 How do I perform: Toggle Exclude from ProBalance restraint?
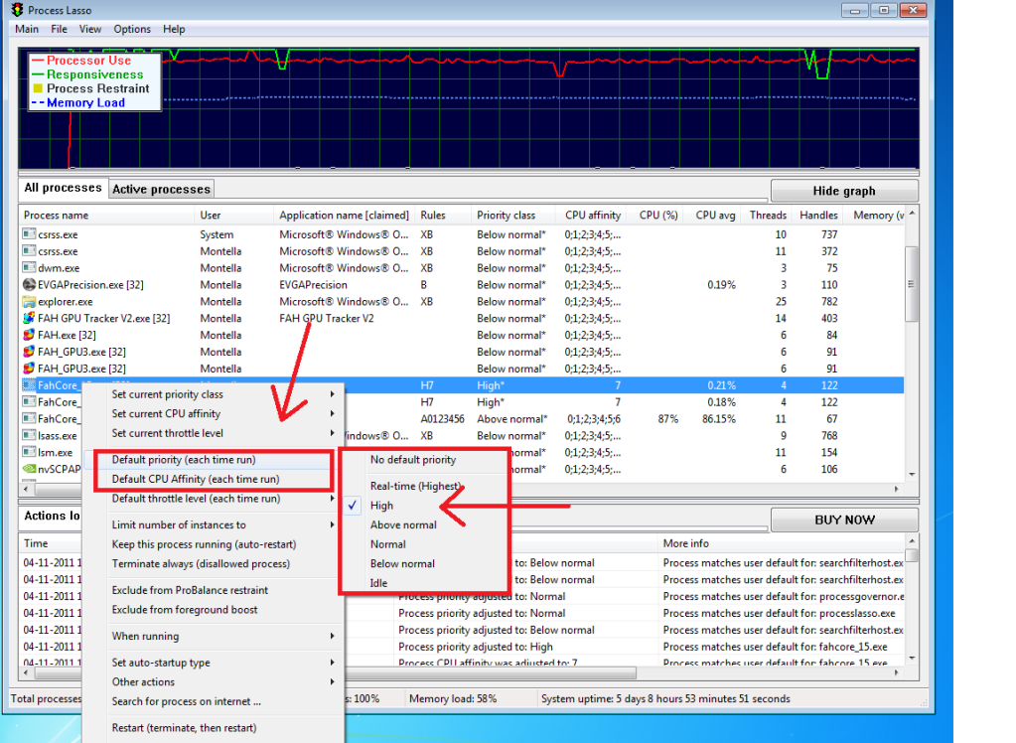tap(190, 590)
